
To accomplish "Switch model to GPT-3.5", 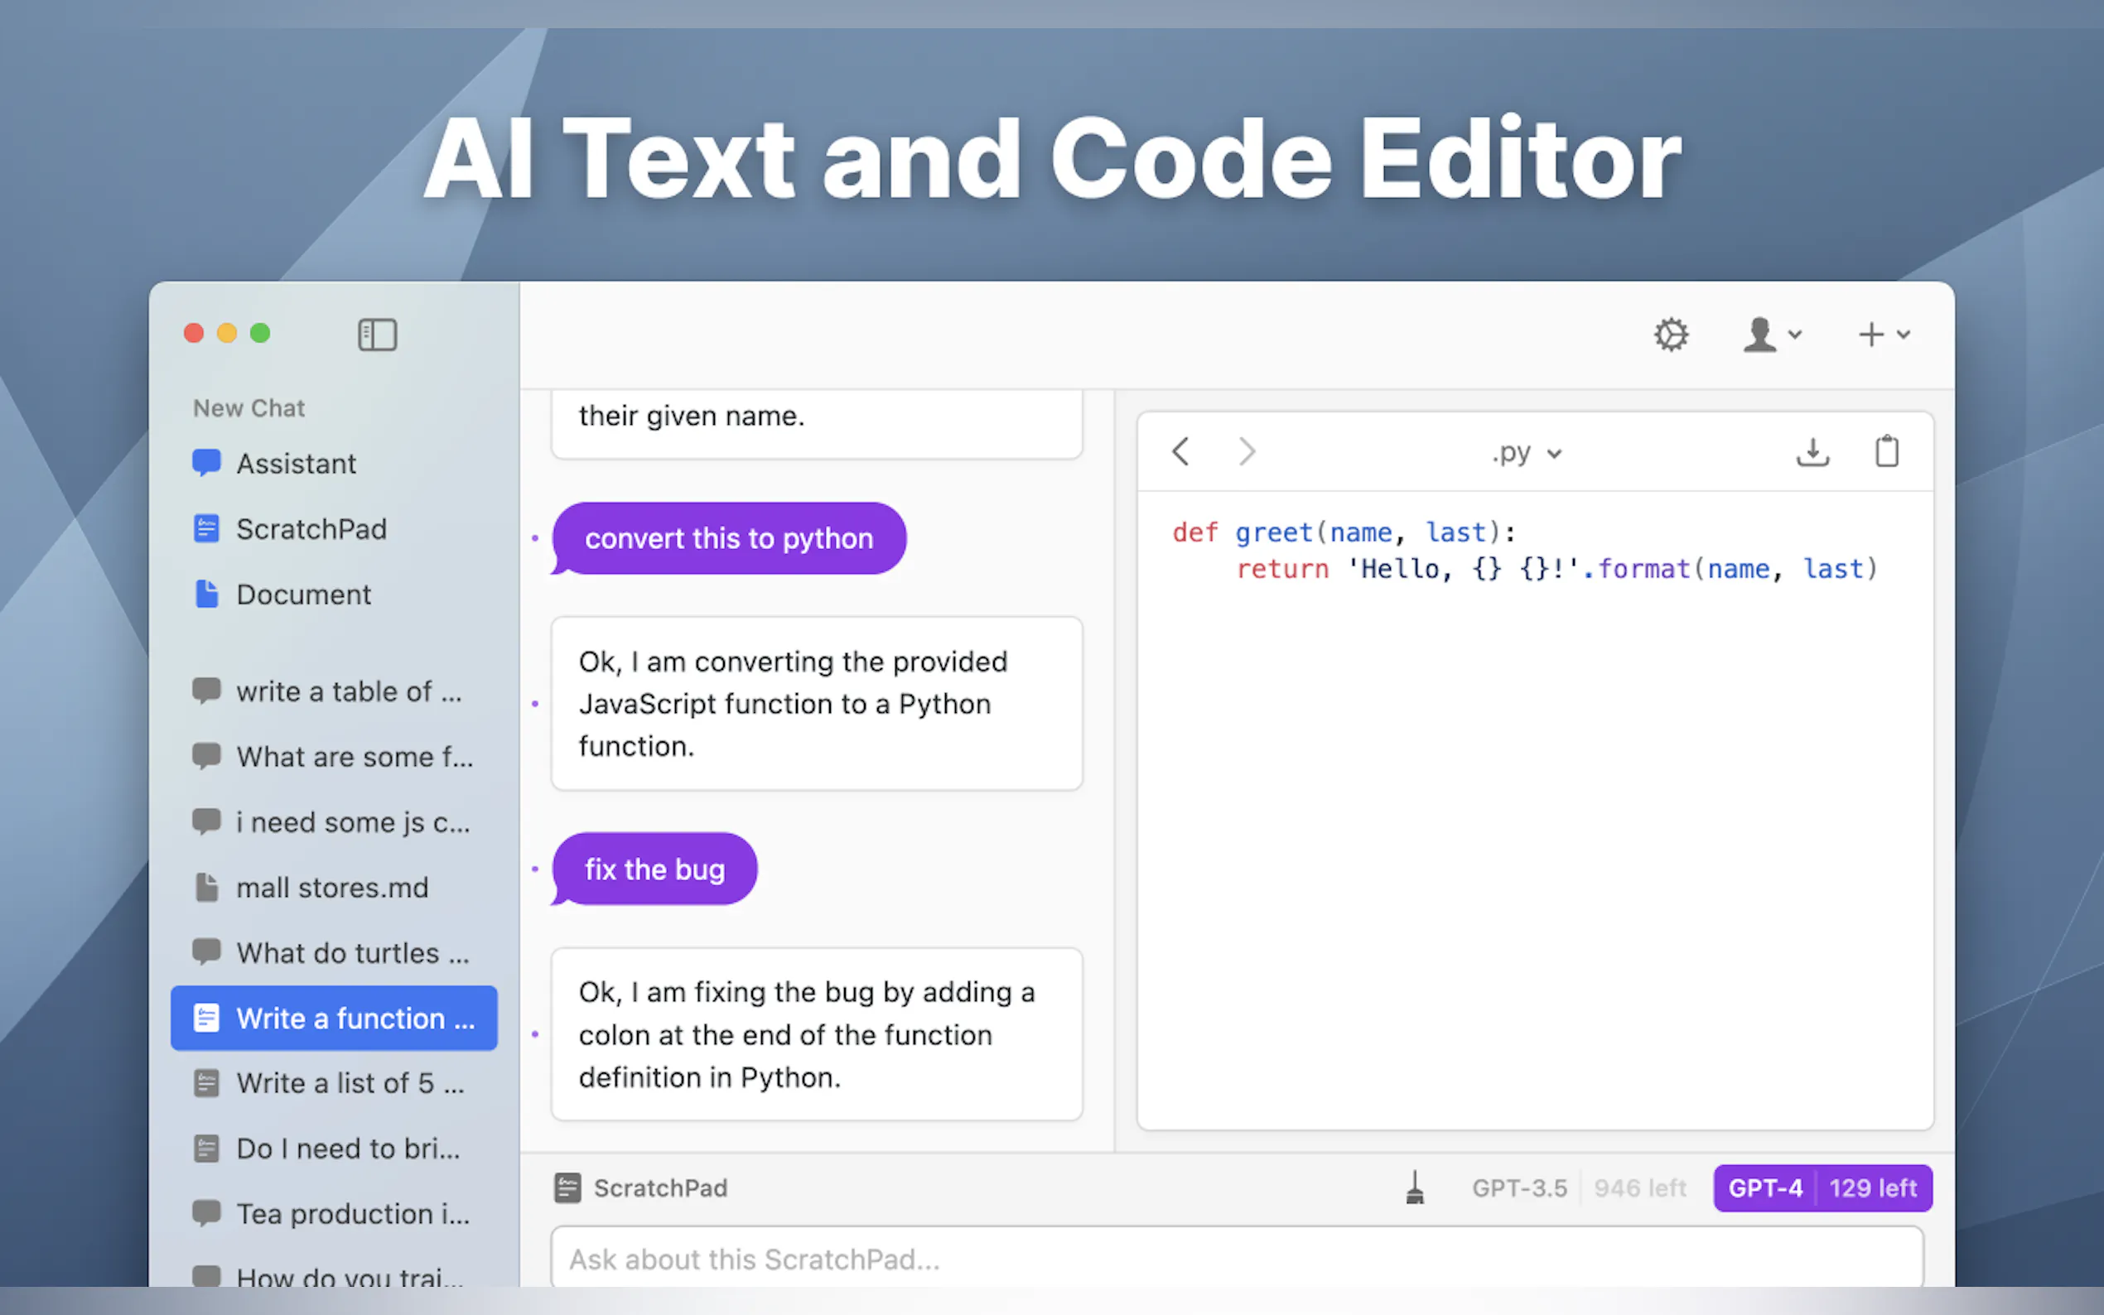I will (1518, 1188).
